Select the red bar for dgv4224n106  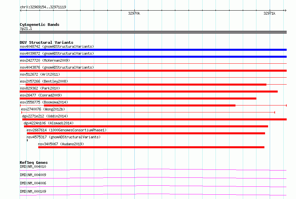point(146,126)
